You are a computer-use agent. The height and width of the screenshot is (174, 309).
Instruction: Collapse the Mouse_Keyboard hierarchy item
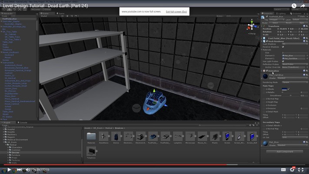coord(2,52)
